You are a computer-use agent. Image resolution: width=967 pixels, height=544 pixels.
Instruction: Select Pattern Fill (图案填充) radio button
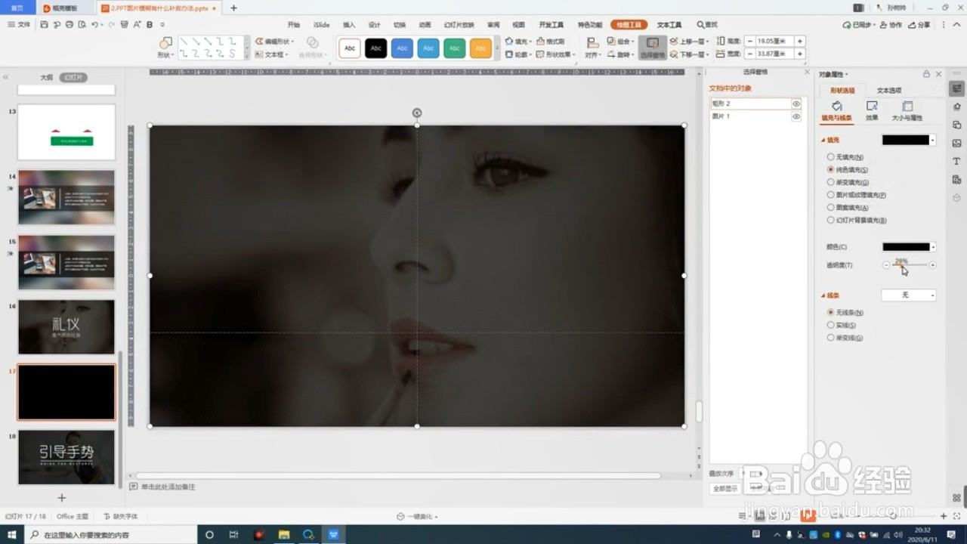831,207
